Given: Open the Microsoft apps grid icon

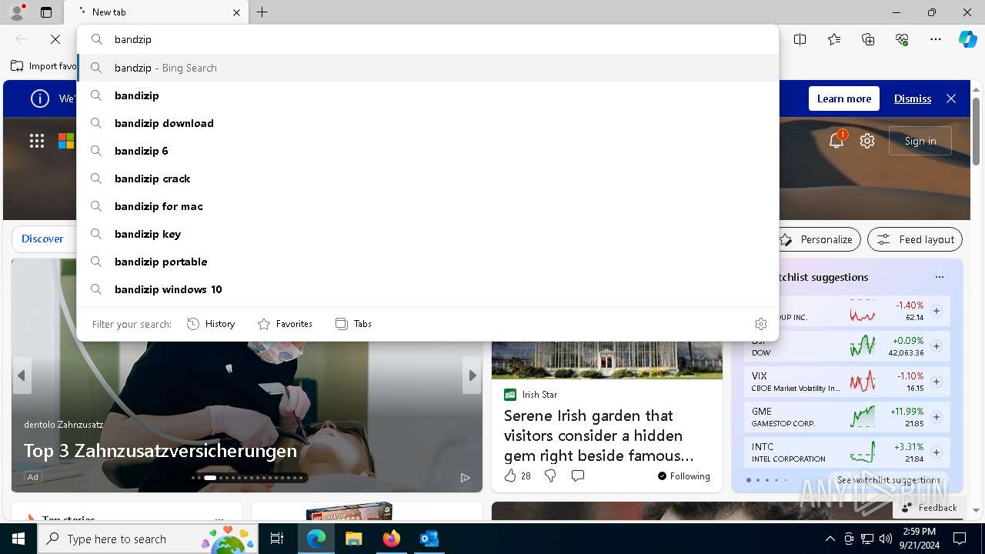Looking at the screenshot, I should click(x=37, y=141).
